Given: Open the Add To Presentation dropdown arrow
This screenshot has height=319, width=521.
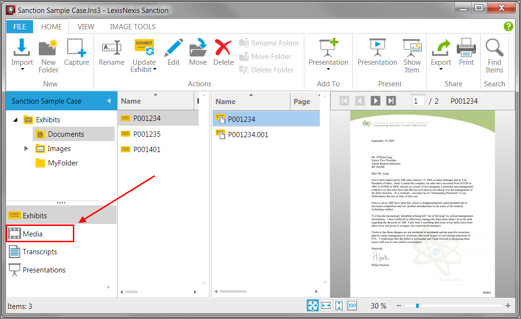Looking at the screenshot, I should pos(328,69).
